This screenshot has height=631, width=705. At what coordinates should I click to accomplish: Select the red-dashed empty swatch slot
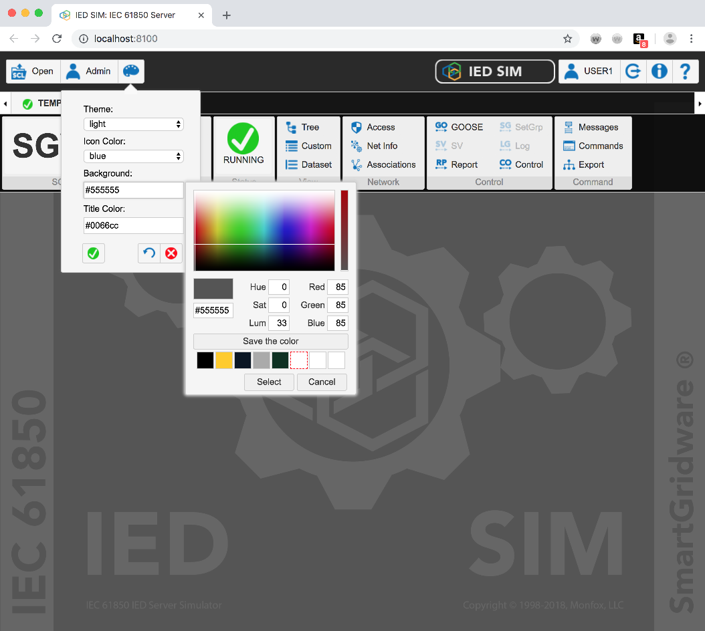(x=299, y=360)
